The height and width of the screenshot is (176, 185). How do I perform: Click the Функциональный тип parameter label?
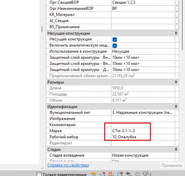(x=70, y=112)
